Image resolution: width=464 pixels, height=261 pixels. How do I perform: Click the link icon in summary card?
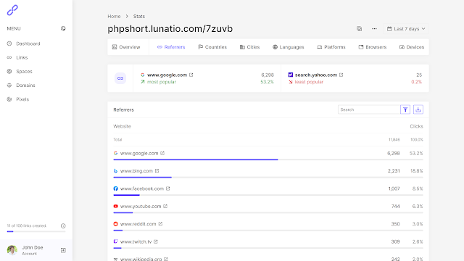(x=120, y=78)
